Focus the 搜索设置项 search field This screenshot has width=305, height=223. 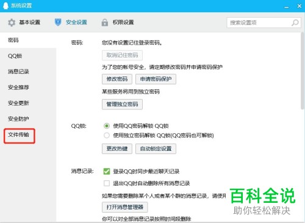pyautogui.click(x=264, y=23)
